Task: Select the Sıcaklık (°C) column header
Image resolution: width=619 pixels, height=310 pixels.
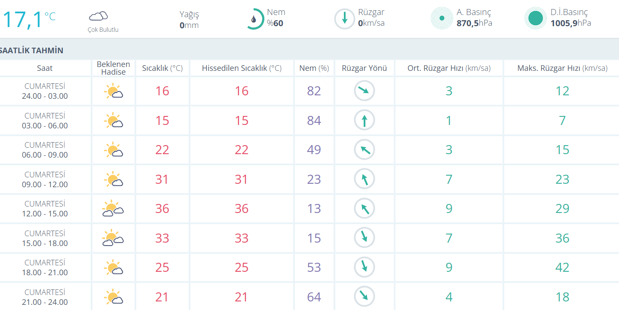Action: [x=162, y=68]
